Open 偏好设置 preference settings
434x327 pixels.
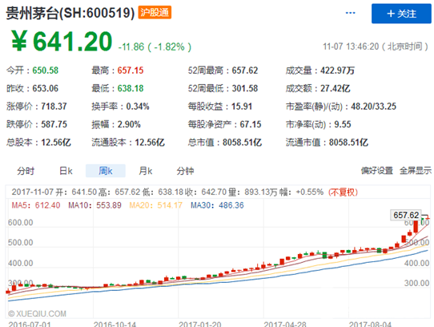pyautogui.click(x=377, y=171)
